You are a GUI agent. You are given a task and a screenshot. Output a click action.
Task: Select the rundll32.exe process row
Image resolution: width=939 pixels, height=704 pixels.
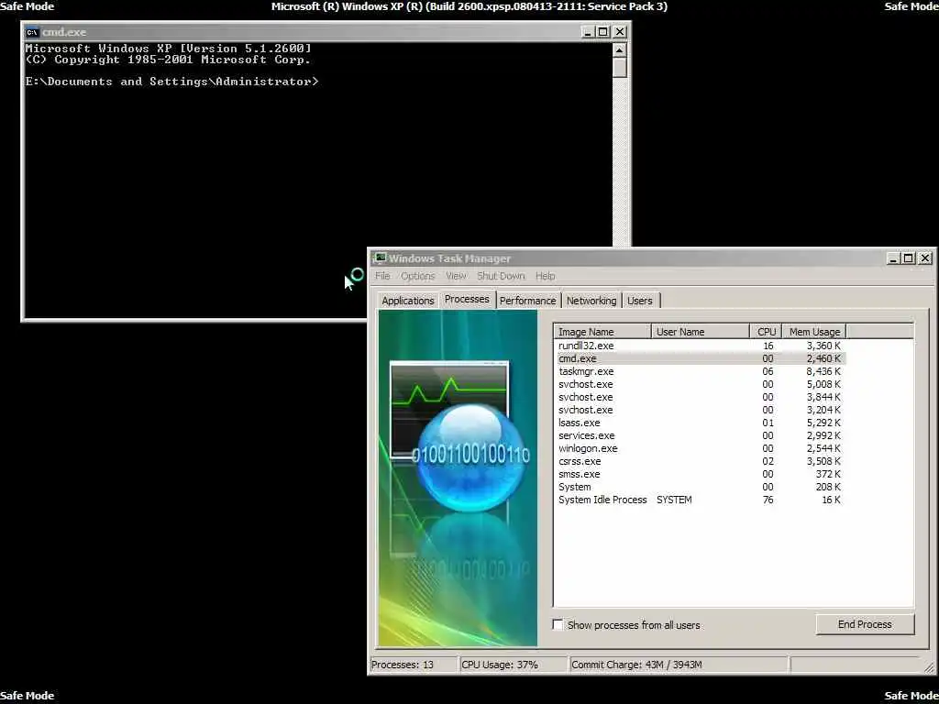700,346
